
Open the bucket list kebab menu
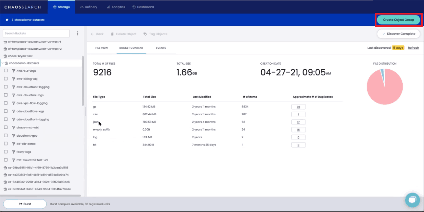click(x=77, y=33)
